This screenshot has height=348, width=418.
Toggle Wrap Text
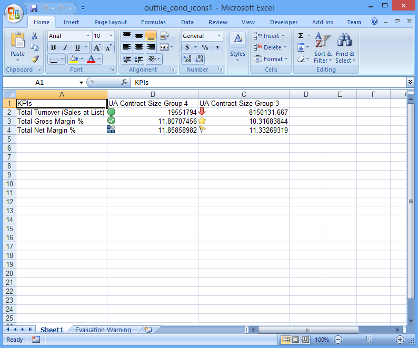(x=164, y=36)
